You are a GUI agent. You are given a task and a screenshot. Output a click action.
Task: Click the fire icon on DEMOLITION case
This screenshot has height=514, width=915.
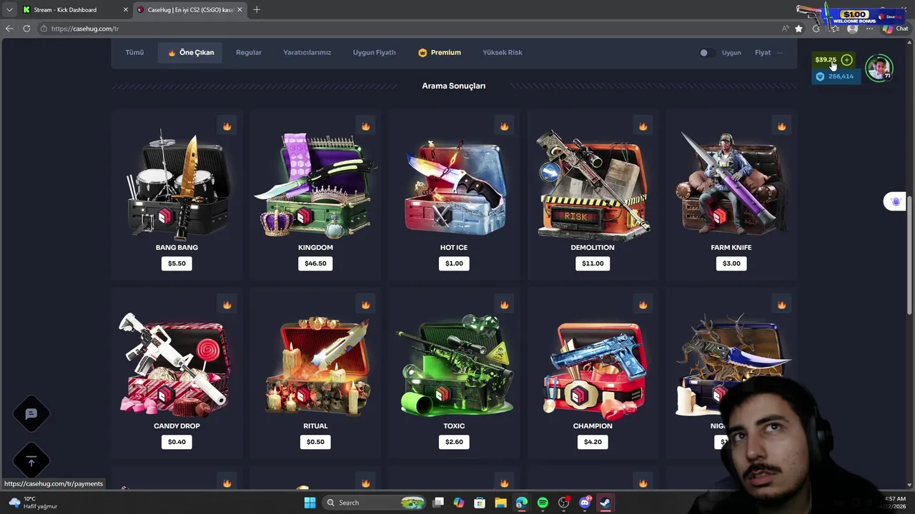643,126
